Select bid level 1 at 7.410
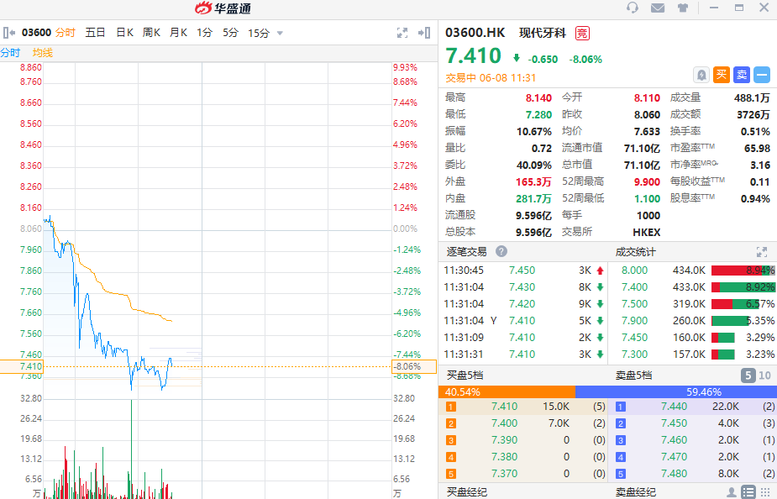Screen dimensions: 777x499 523,407
